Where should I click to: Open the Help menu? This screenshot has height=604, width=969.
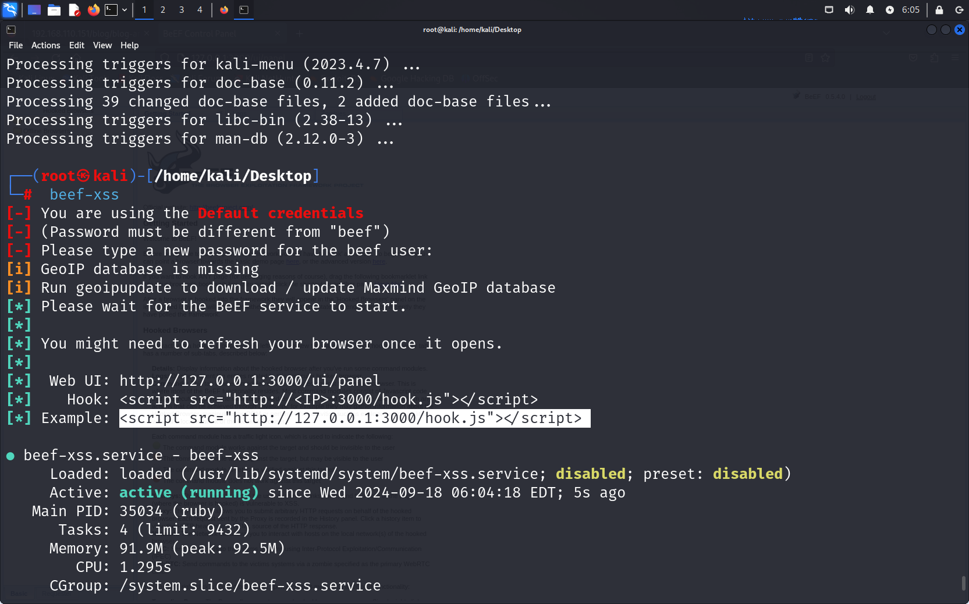(x=129, y=45)
